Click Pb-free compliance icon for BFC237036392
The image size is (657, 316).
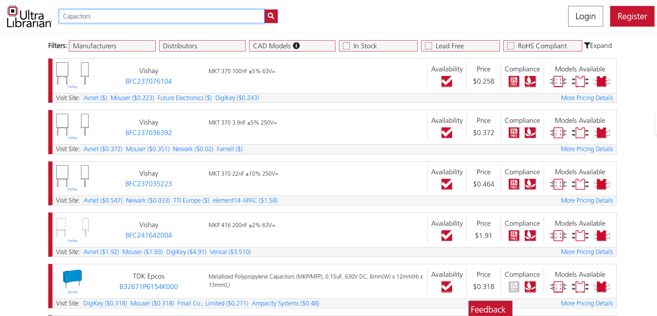coord(514,133)
